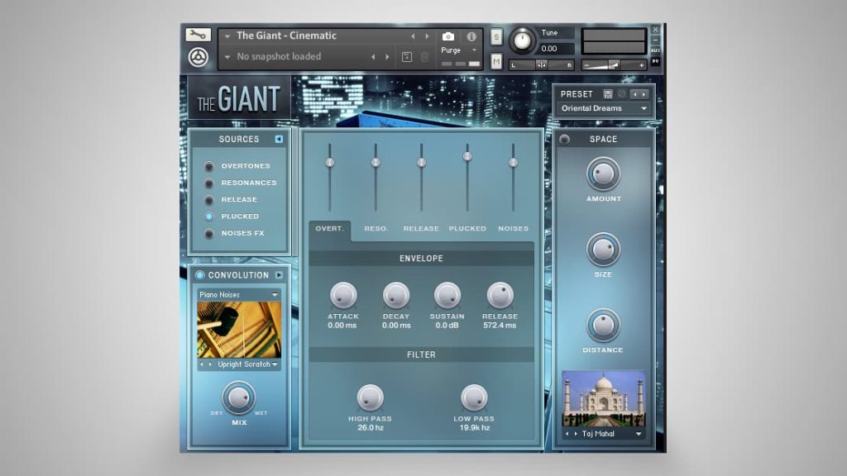Enable the Overtones source
This screenshot has width=847, height=476.
(x=210, y=165)
